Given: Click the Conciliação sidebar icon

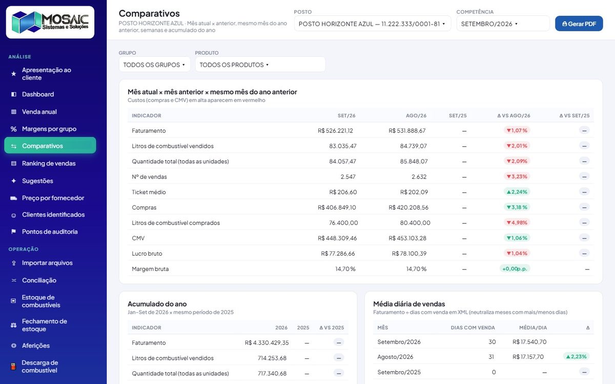Looking at the screenshot, I should [14, 281].
